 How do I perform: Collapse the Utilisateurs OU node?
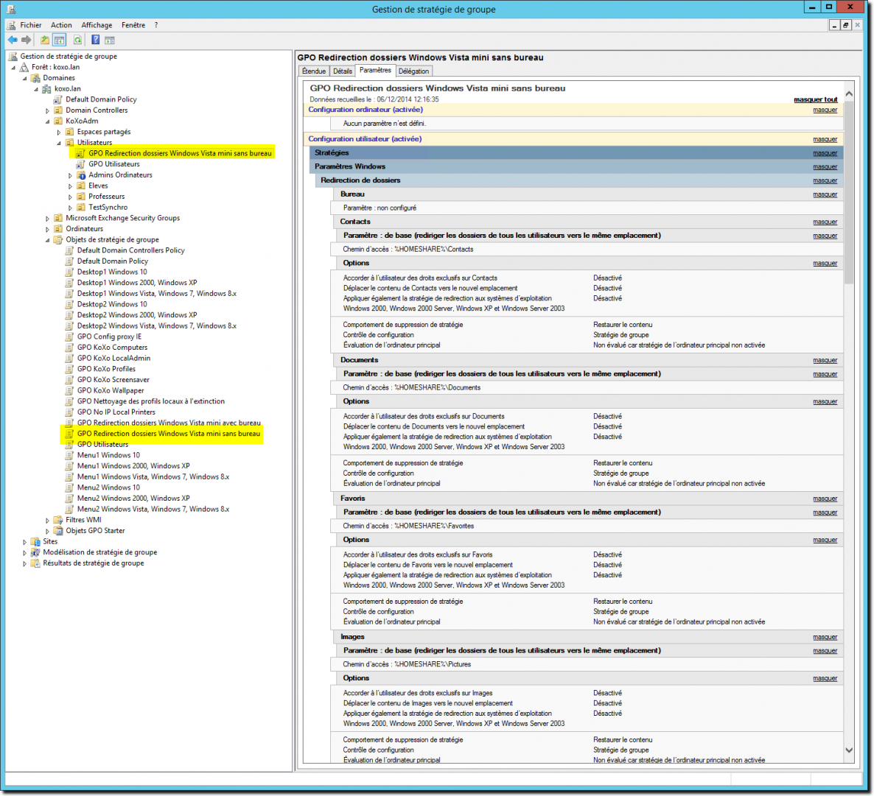(59, 143)
